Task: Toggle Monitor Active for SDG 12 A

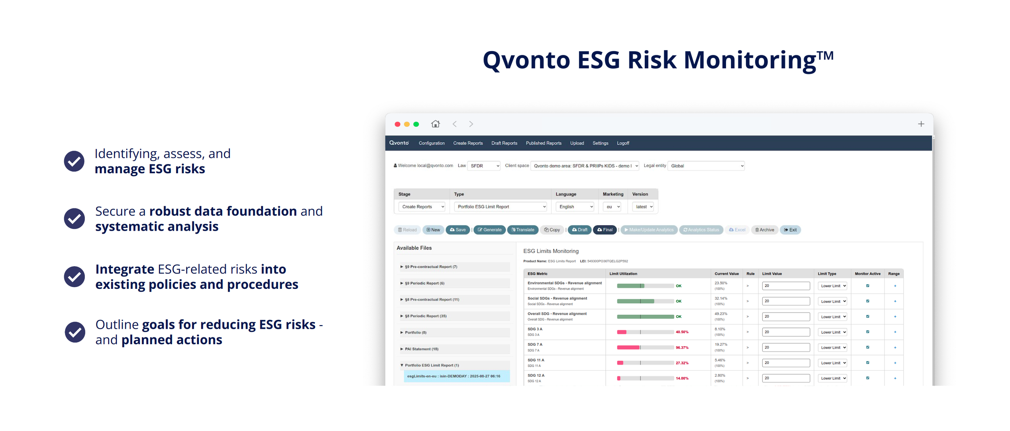Action: [x=867, y=378]
